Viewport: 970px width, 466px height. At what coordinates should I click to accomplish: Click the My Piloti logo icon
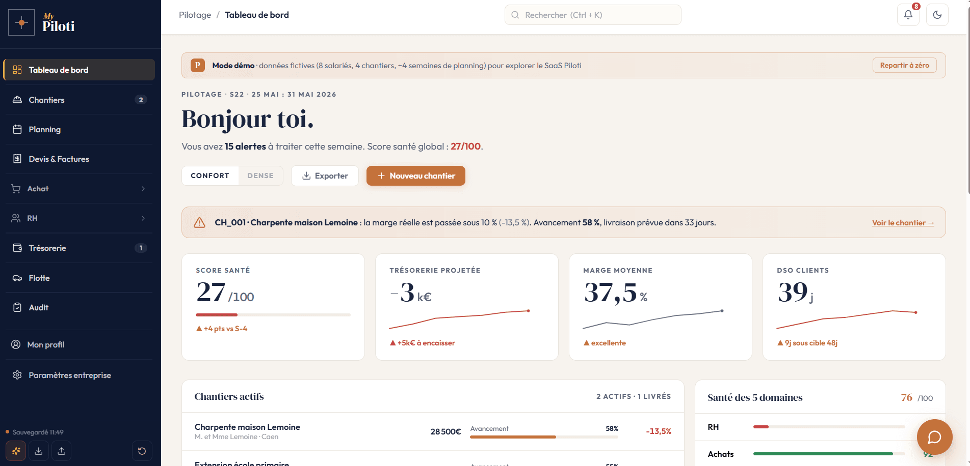tap(21, 22)
